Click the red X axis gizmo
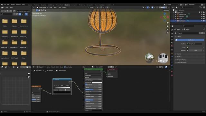 (168, 17)
